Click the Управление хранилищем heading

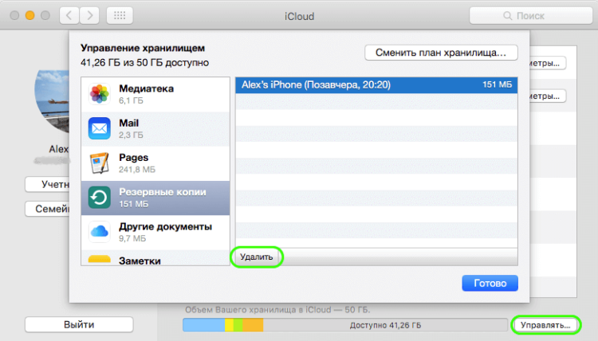[143, 48]
